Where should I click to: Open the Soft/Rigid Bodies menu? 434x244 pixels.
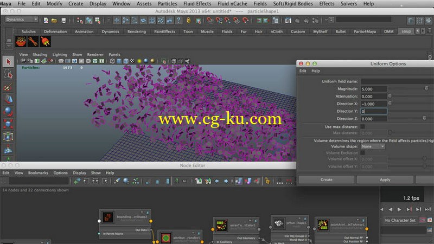pyautogui.click(x=293, y=4)
